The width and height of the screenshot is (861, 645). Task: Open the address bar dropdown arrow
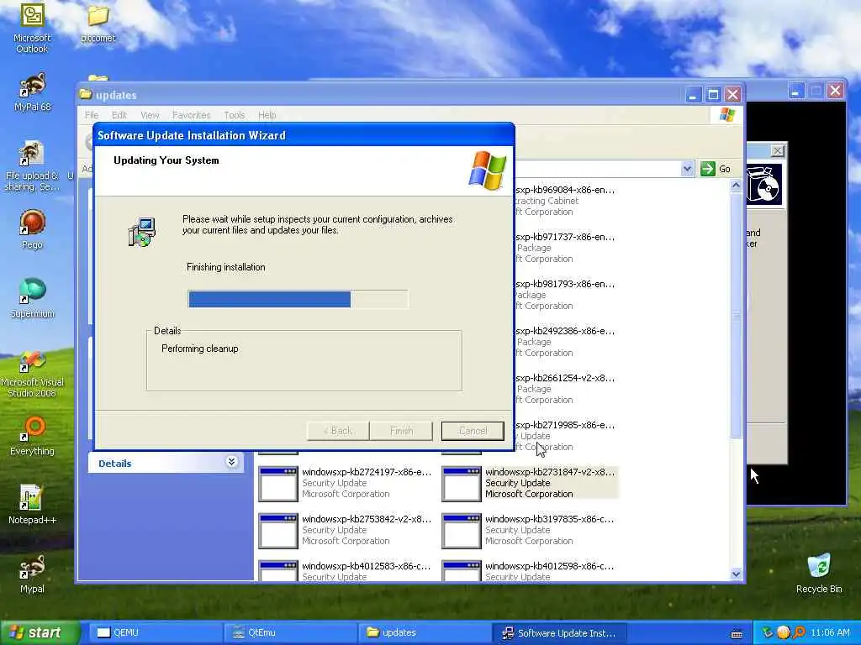(687, 169)
